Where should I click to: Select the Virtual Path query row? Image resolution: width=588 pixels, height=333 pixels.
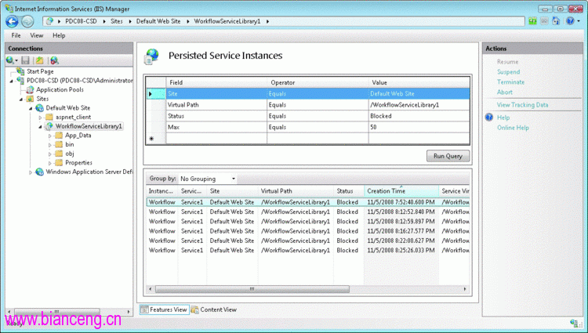[307, 105]
